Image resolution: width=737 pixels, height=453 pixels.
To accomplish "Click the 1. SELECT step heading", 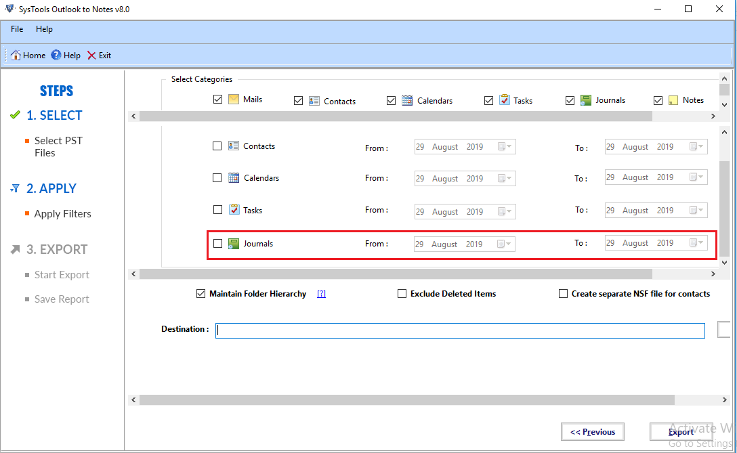I will pyautogui.click(x=54, y=115).
